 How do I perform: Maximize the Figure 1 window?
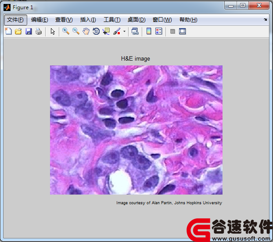pos(243,6)
